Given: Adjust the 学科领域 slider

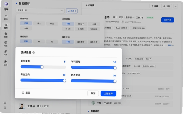Looking at the screenshot, I should [94, 67].
